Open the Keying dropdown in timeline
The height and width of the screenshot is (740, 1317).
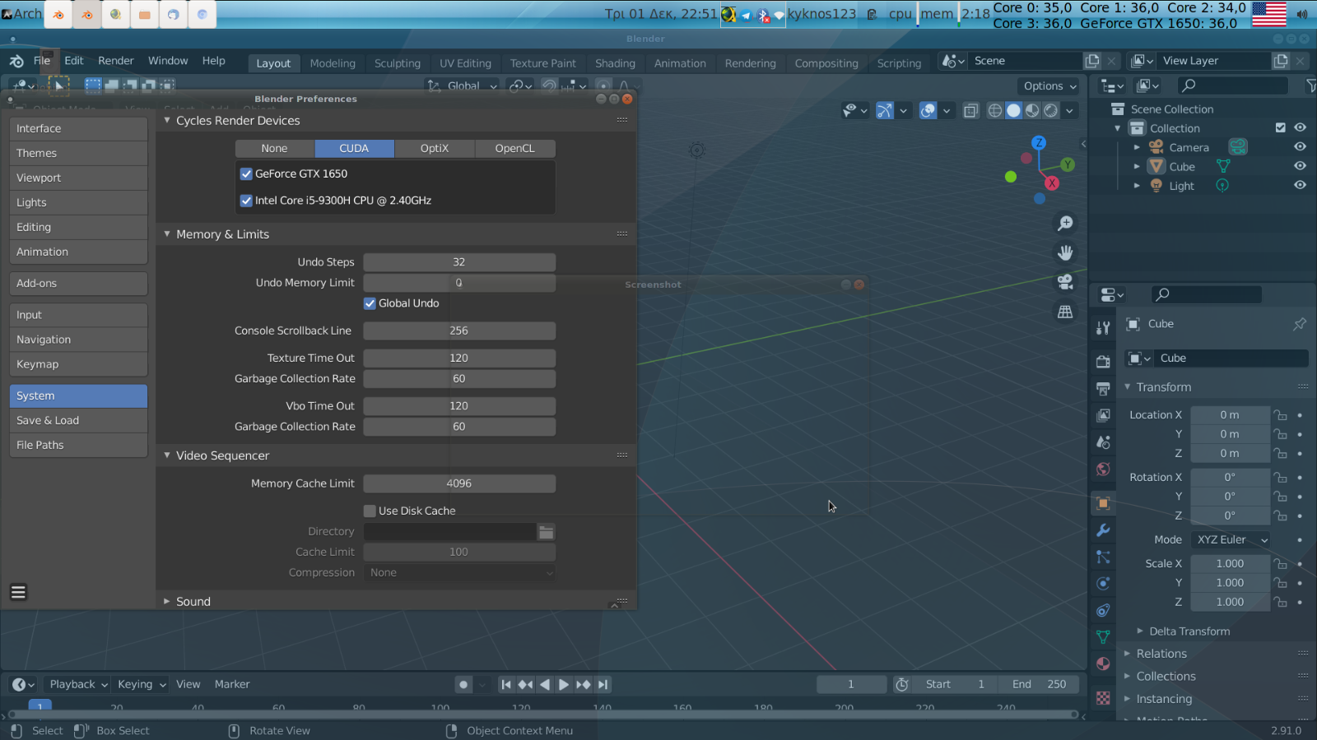[x=141, y=684]
